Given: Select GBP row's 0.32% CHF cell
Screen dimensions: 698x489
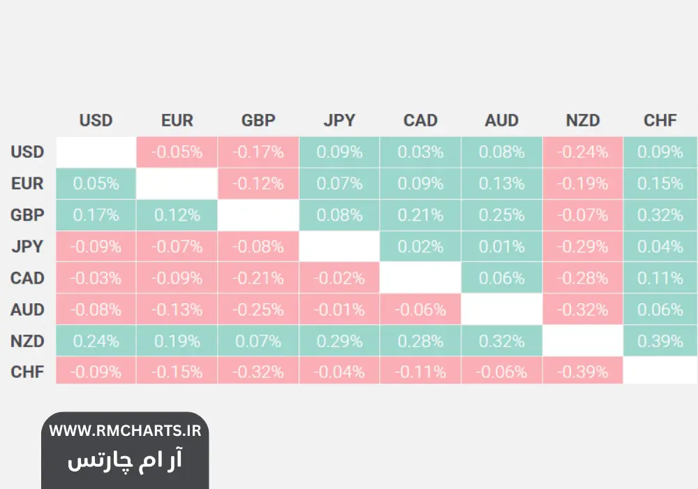Looking at the screenshot, I should 660,215.
